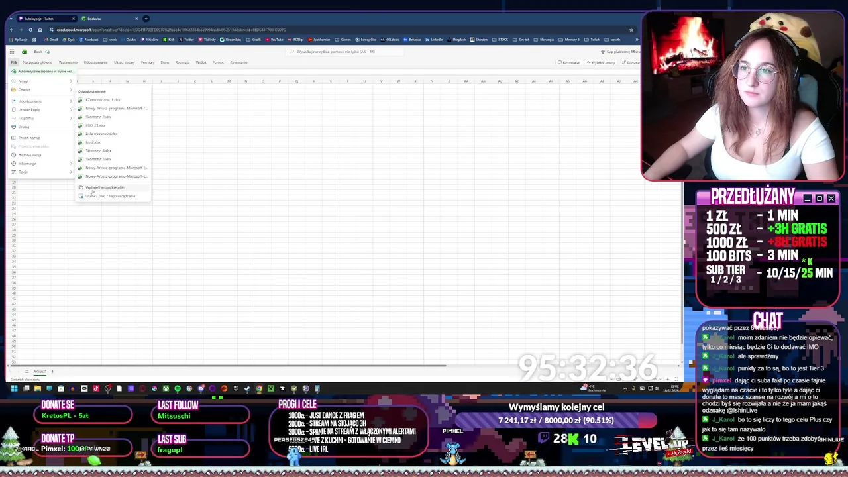
Task: Open recent file Lista obecności.xlsx
Action: point(113,134)
